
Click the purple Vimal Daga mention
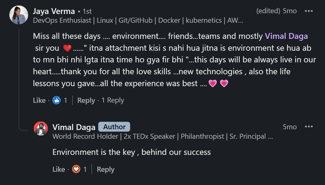286,36
